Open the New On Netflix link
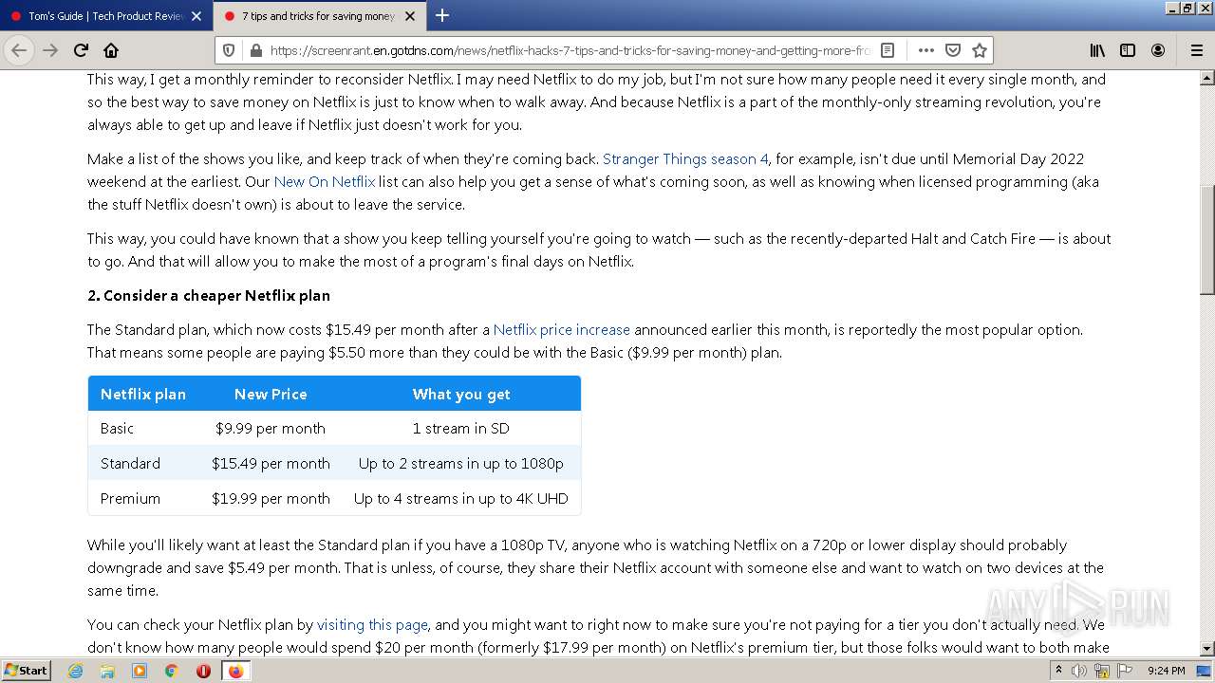 pyautogui.click(x=324, y=181)
